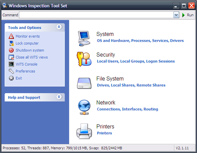
Task: Click the Processes: 52 status bar text
Action: (x=14, y=148)
